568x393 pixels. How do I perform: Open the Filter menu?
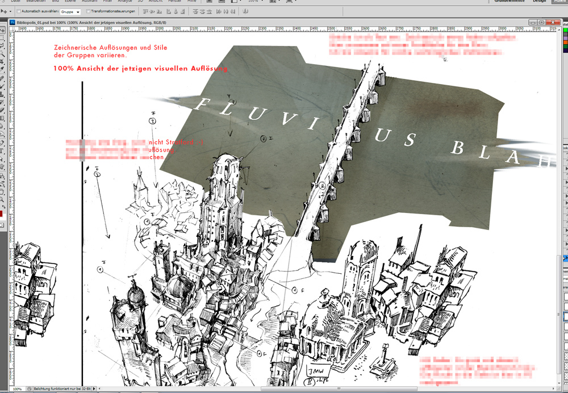[107, 1]
